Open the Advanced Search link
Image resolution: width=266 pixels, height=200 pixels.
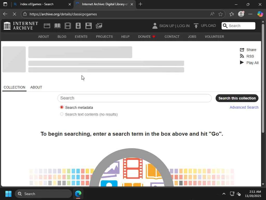tap(244, 107)
